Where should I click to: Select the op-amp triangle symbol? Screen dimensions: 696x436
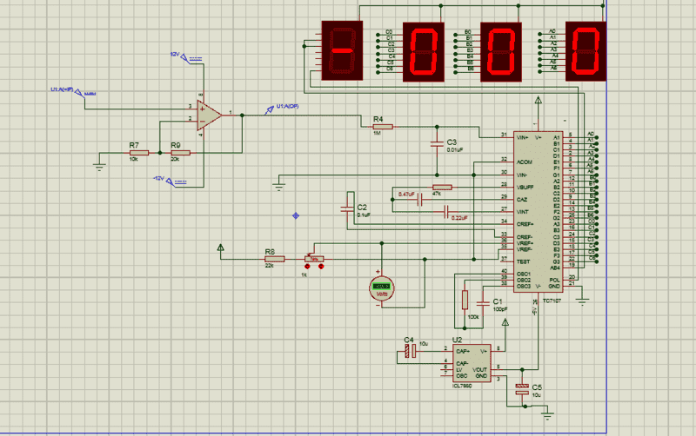209,115
